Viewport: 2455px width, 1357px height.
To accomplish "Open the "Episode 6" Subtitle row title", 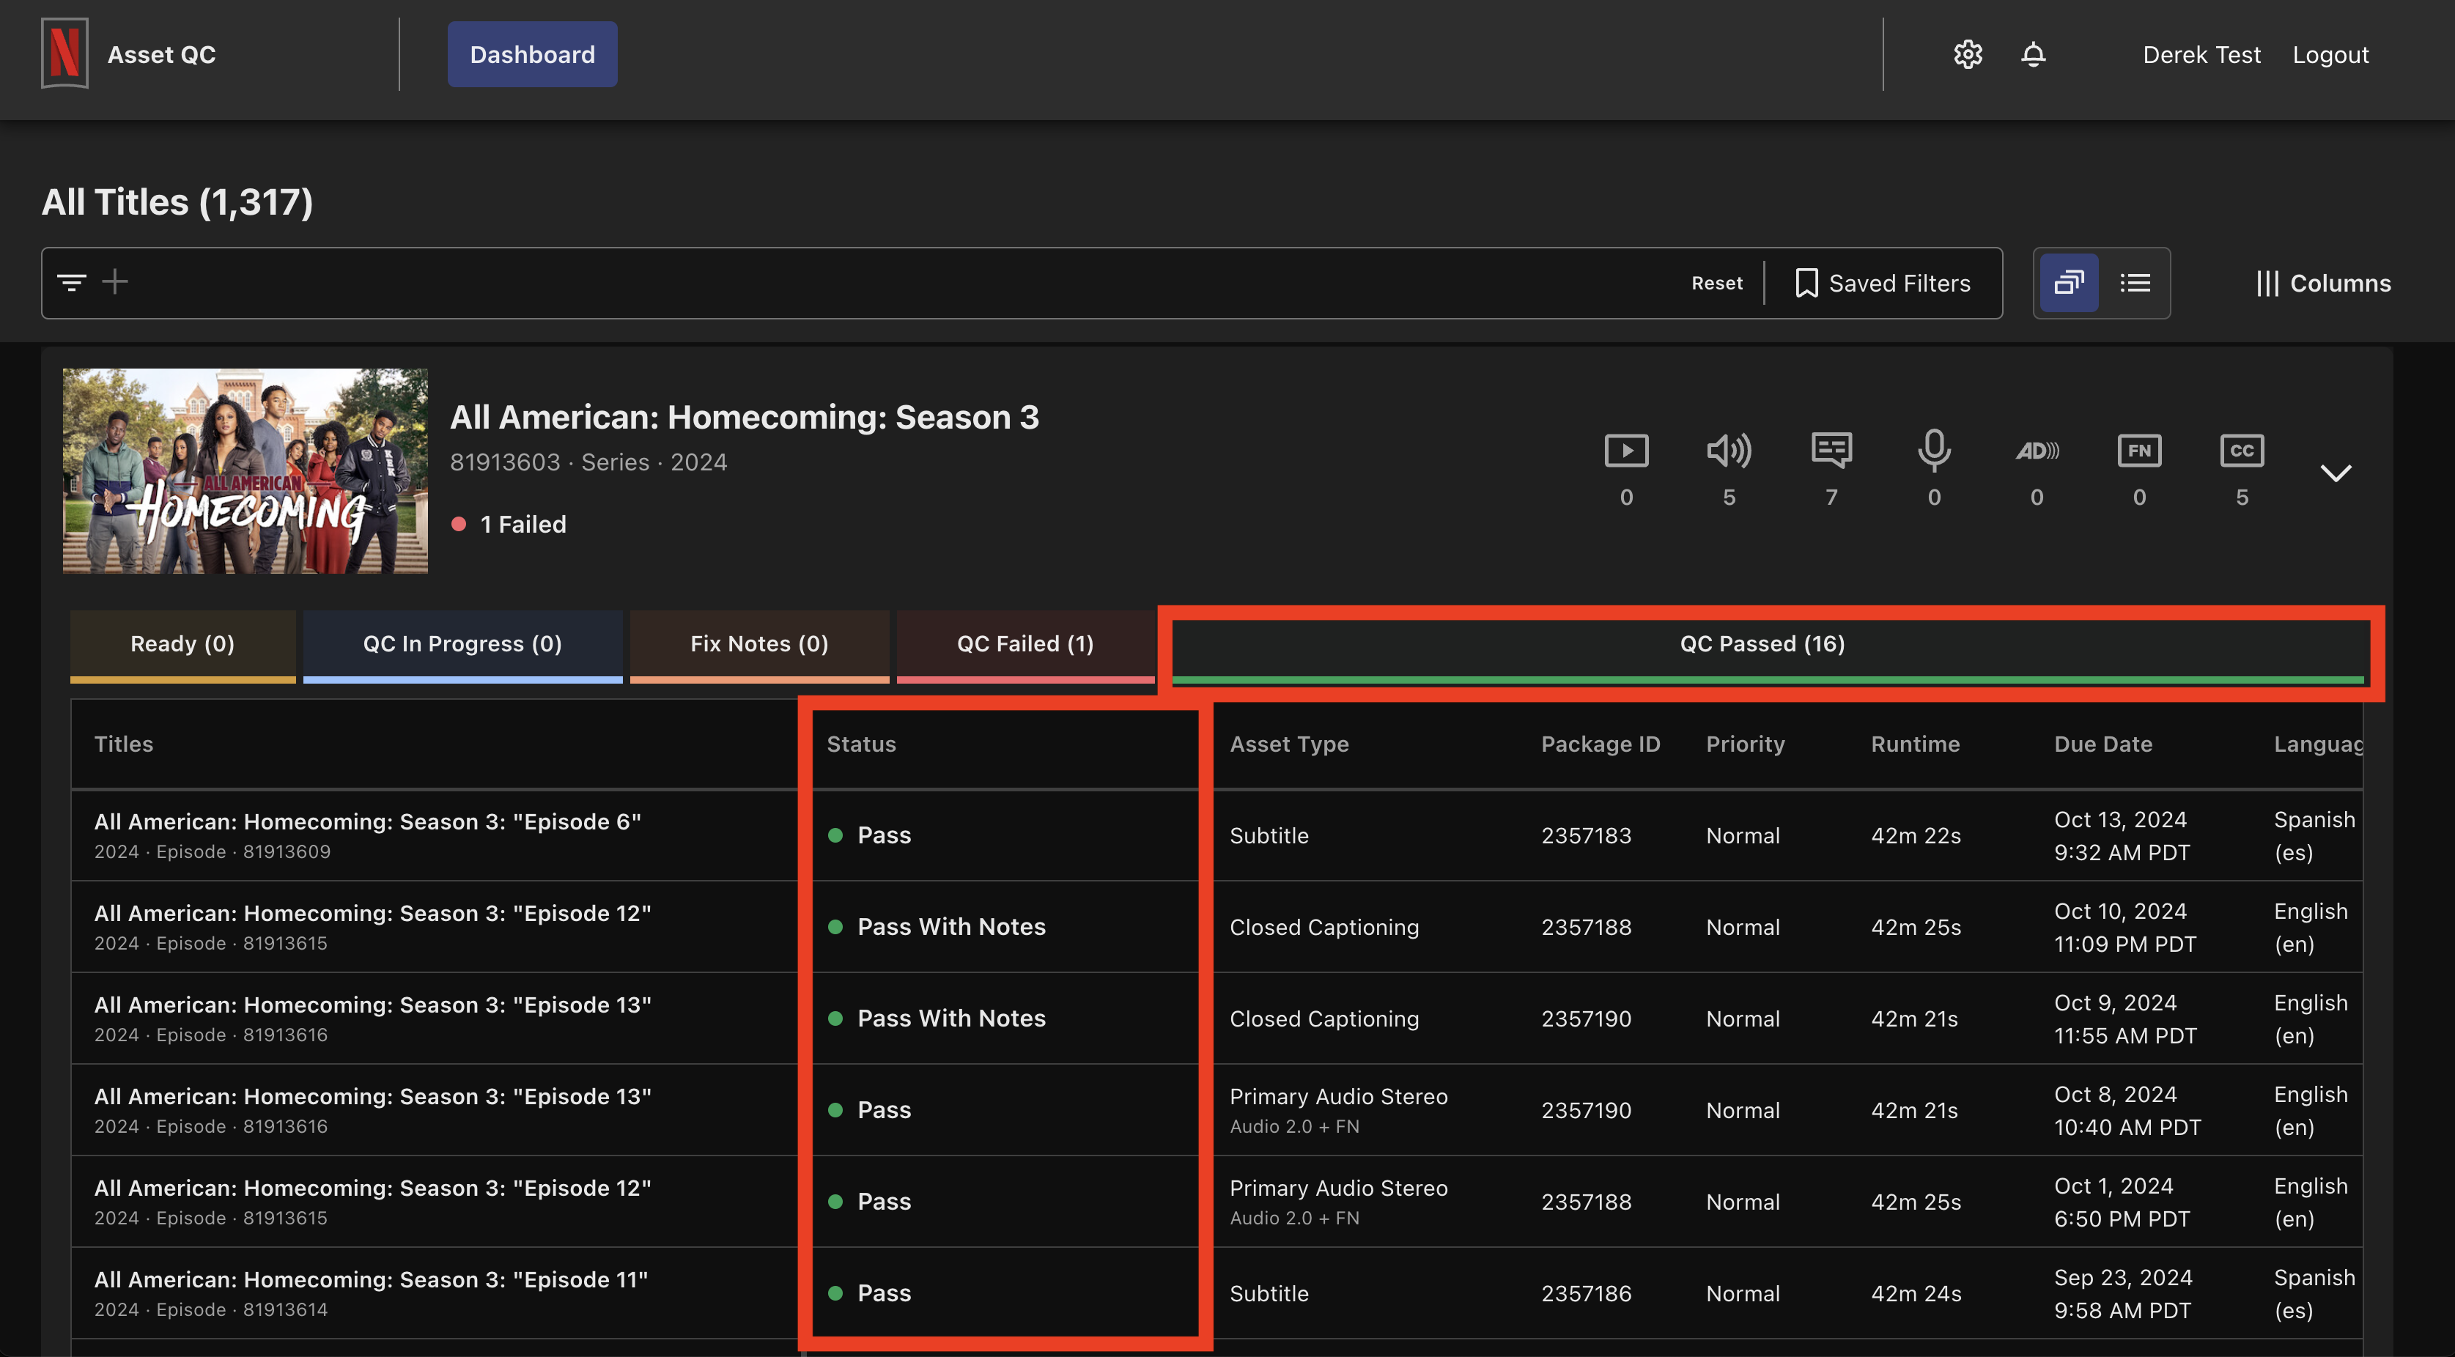I will click(367, 821).
